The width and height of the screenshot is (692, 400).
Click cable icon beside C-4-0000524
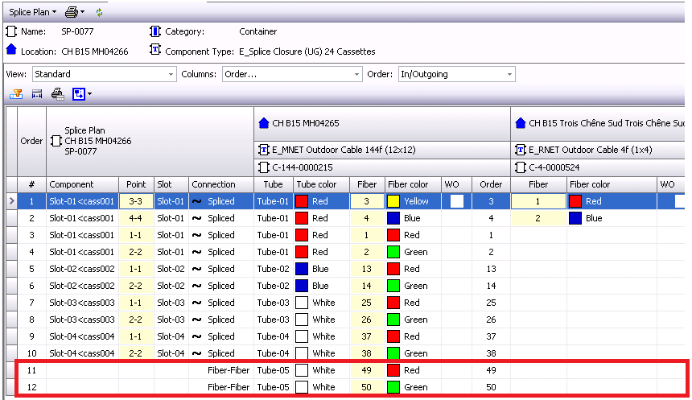click(x=521, y=167)
